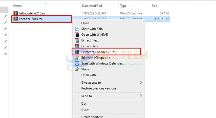Viewport: 216px width, 118px height.
Task: Click the Encoder-2015.rar archive icon
Action: click(x=16, y=19)
